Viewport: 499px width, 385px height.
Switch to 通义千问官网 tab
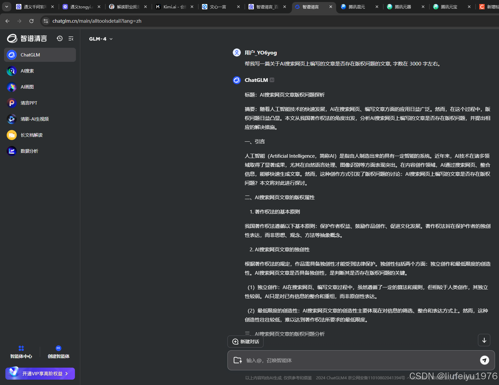coord(35,7)
